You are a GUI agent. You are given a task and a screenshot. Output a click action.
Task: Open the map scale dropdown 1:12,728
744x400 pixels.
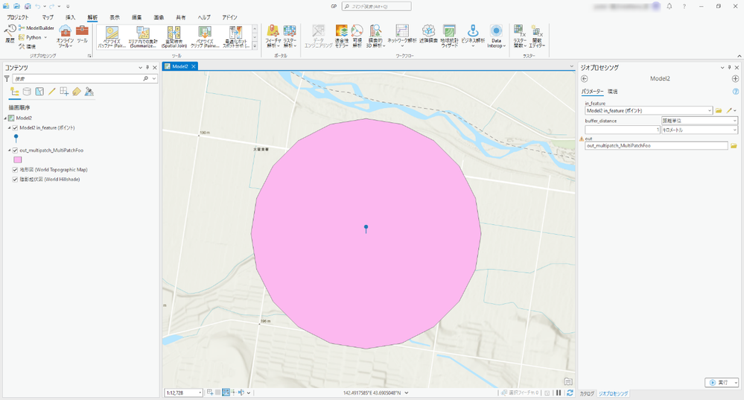pos(200,393)
